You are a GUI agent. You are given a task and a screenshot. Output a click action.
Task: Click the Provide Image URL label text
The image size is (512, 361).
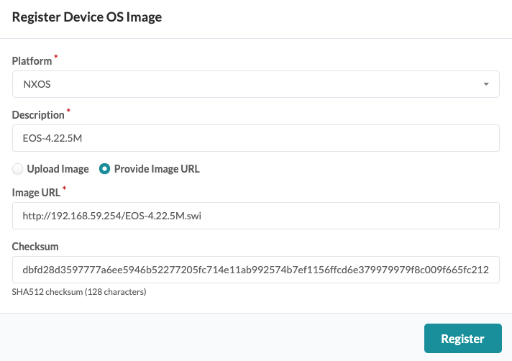[157, 170]
